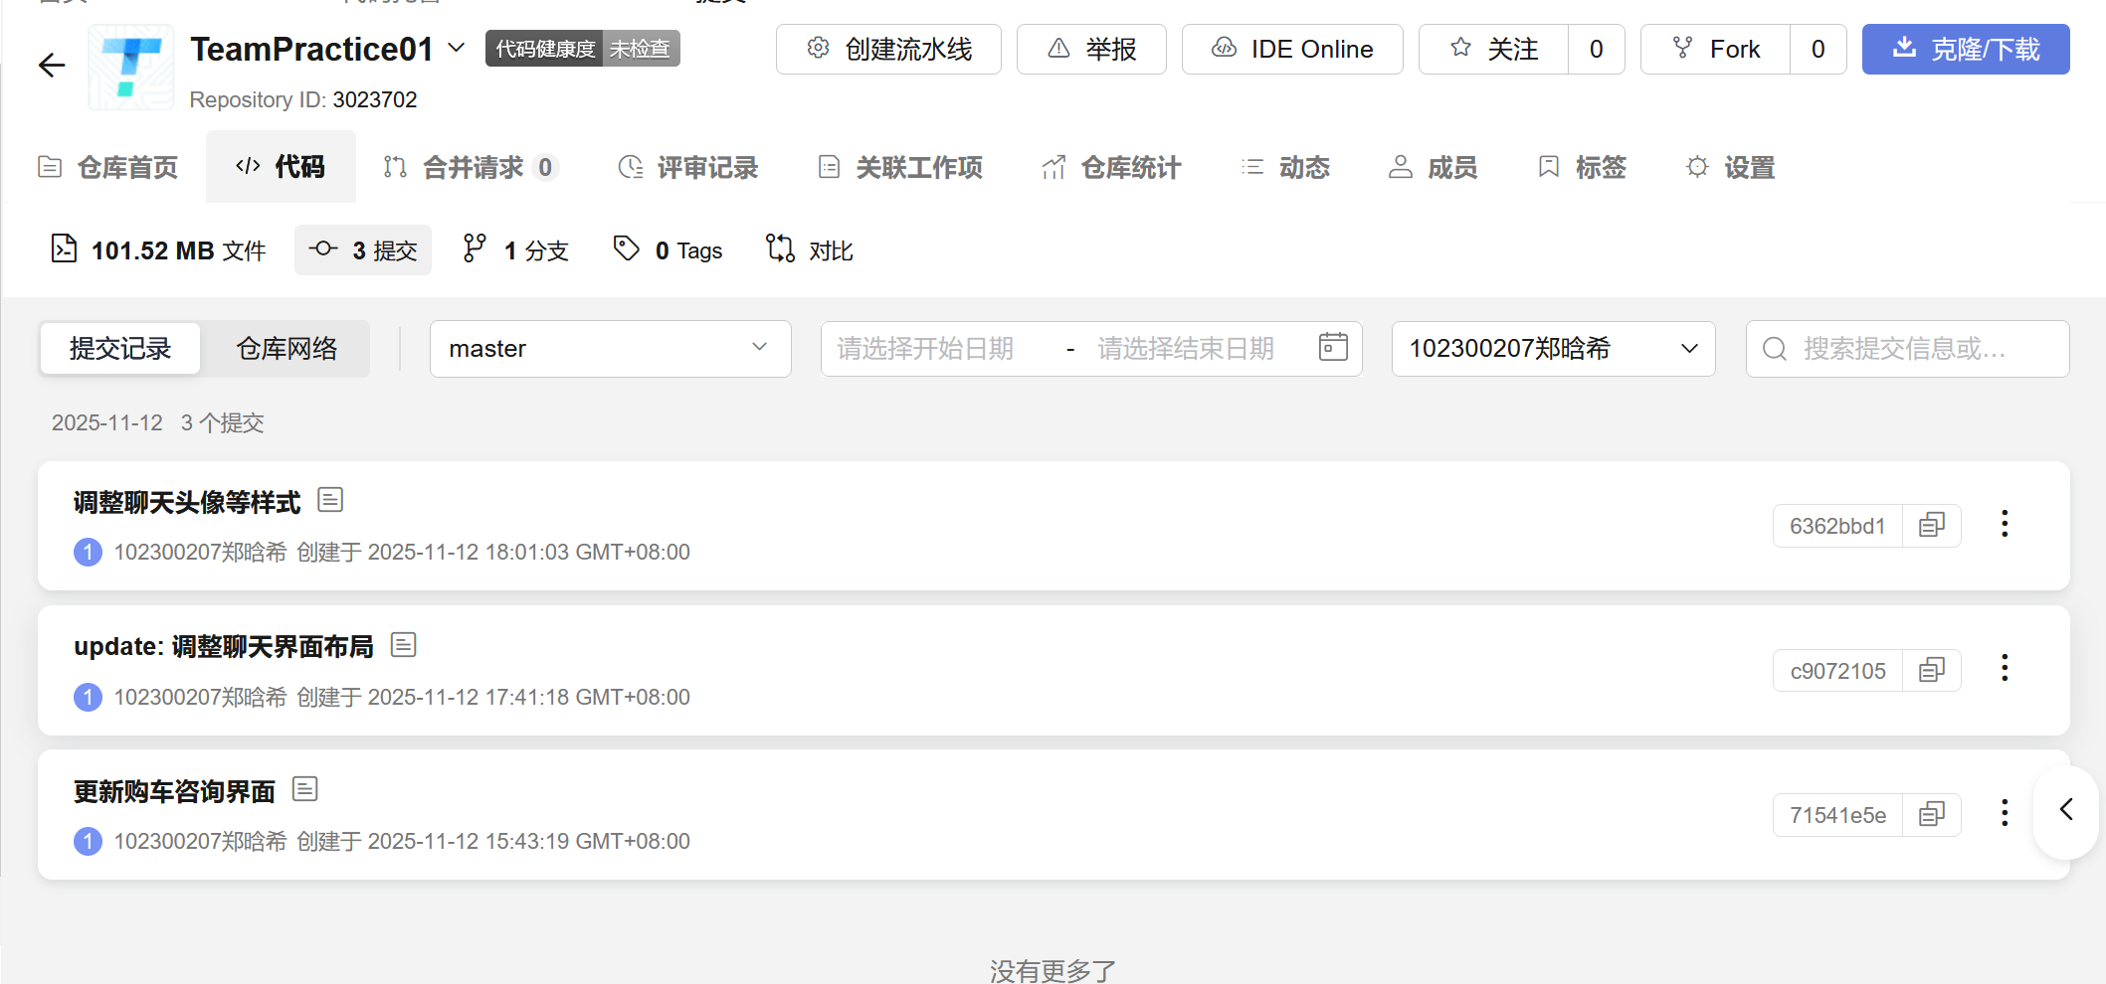Open commit message details for 调整聊天头像等样式
The image size is (2106, 984).
(329, 499)
